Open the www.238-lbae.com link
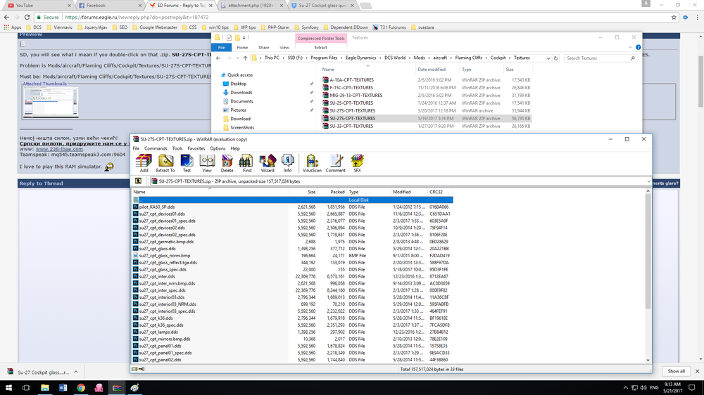704x395 pixels. [59, 149]
